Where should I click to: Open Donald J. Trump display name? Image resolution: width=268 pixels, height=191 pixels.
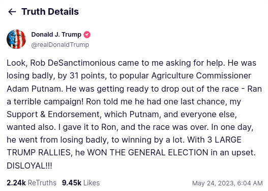(x=56, y=35)
